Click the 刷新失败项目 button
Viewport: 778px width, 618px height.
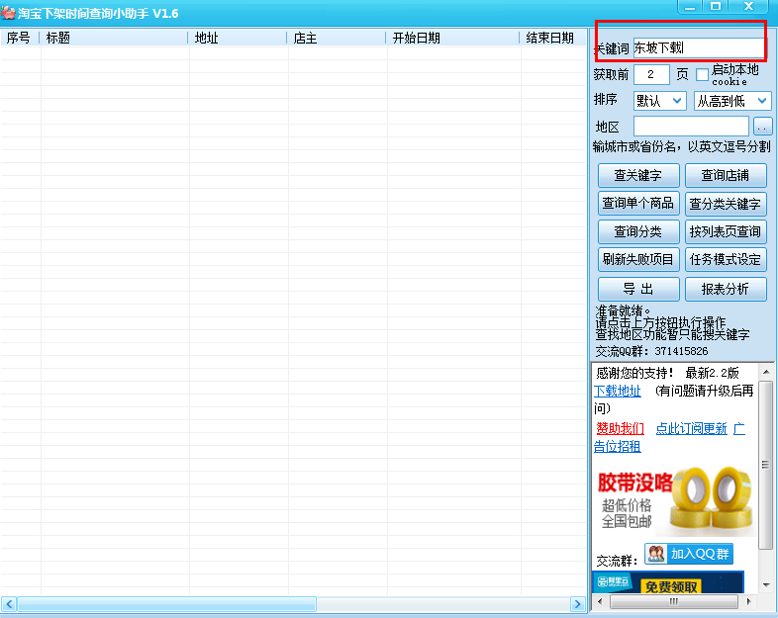(638, 259)
